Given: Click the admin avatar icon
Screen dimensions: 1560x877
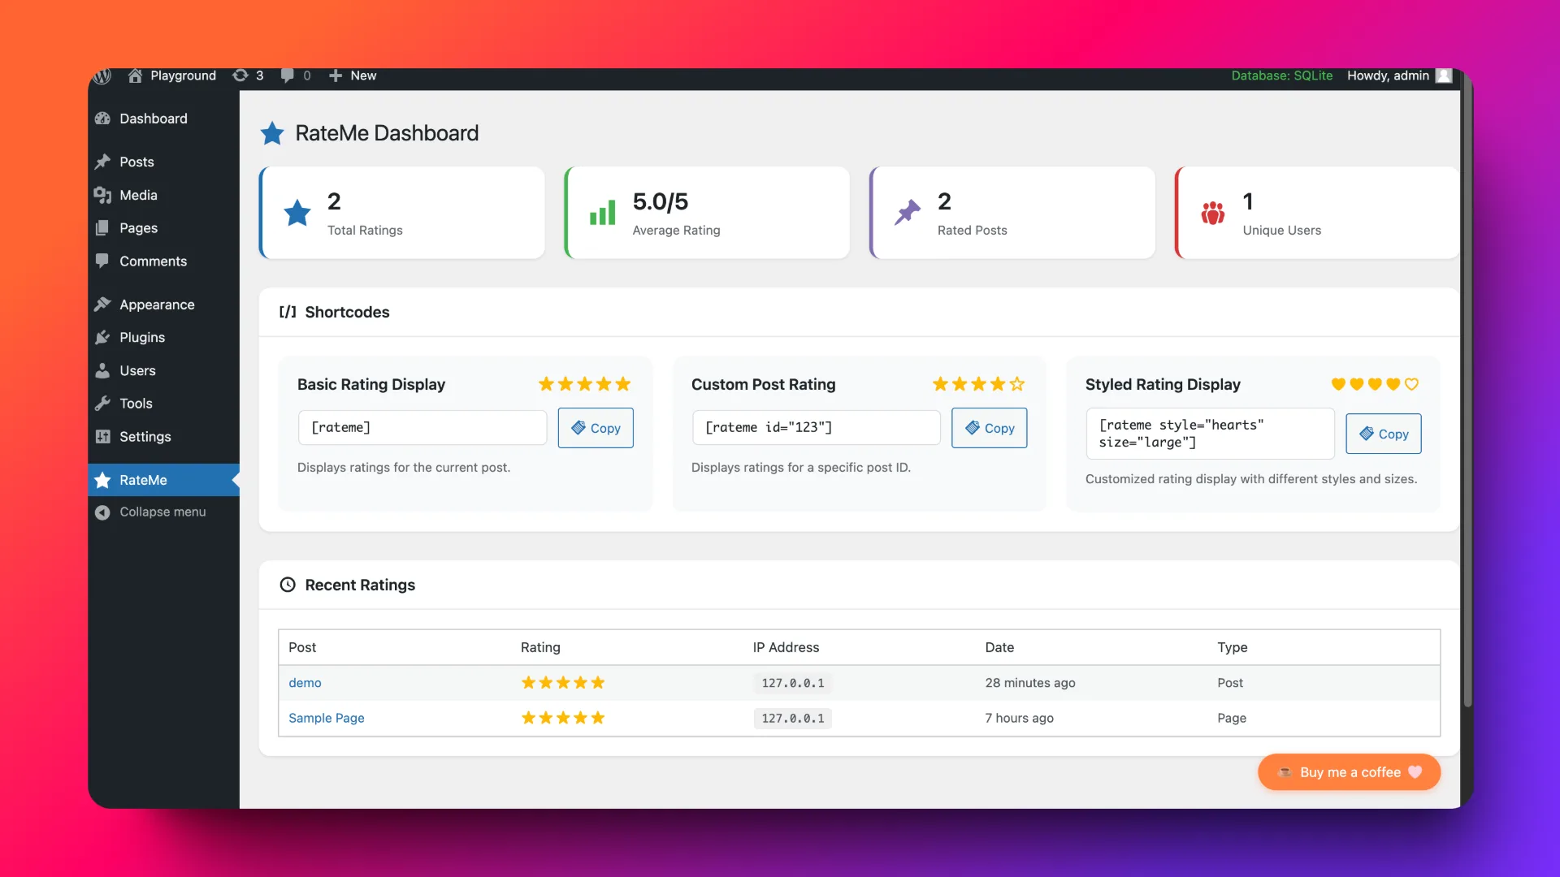Looking at the screenshot, I should 1444,76.
